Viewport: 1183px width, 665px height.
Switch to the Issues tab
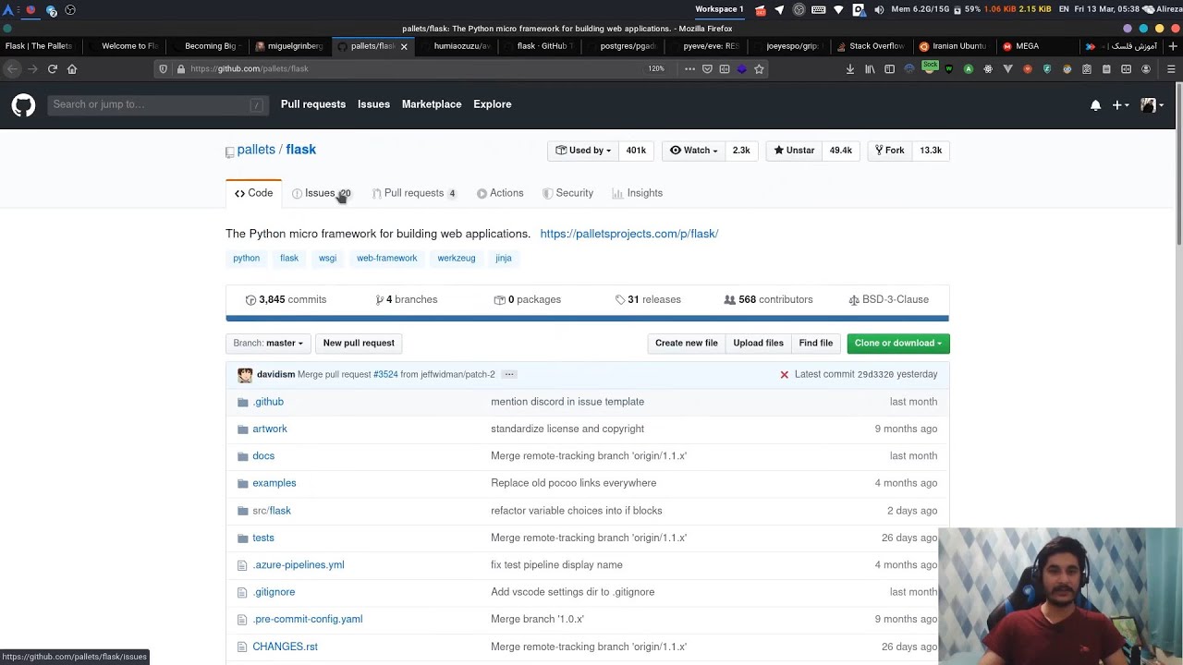click(322, 193)
